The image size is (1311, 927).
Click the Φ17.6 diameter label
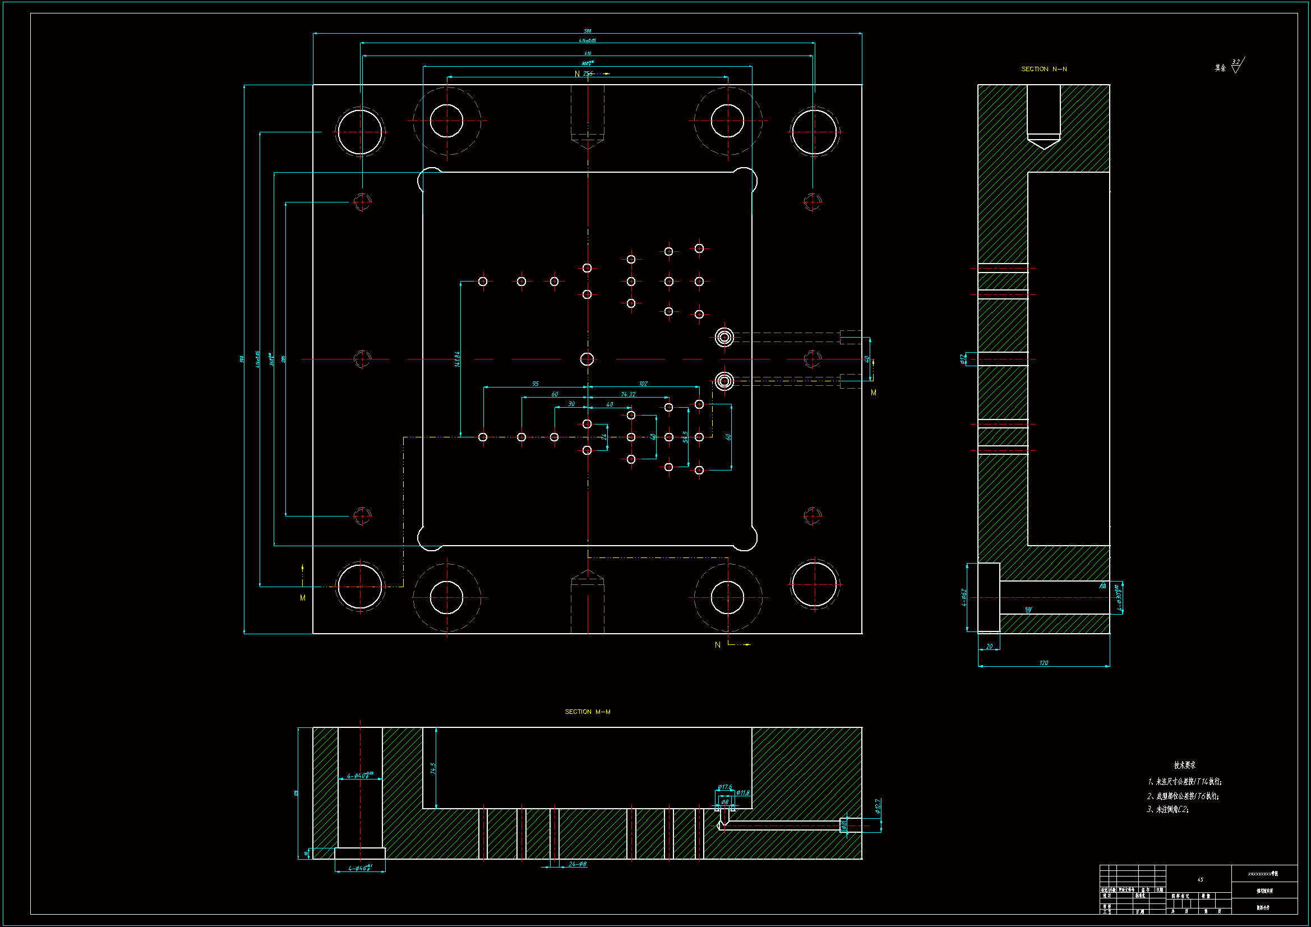coord(724,787)
